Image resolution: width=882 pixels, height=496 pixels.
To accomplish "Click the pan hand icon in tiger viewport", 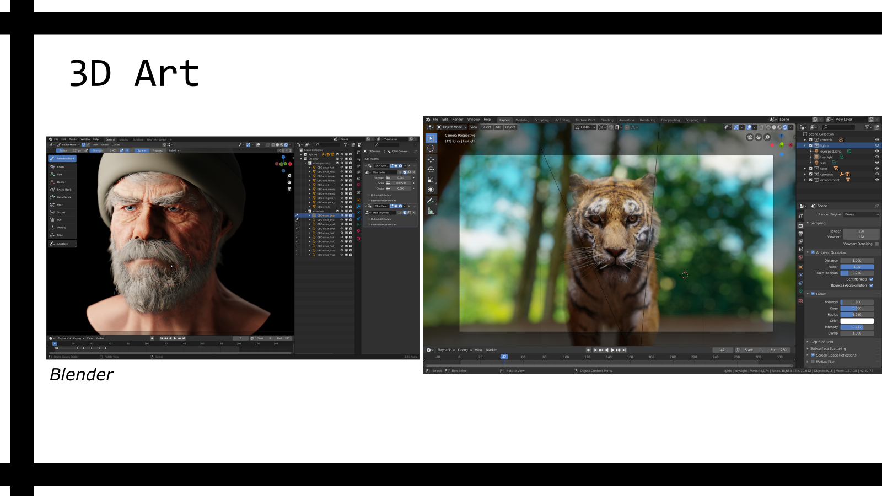I will (x=759, y=137).
